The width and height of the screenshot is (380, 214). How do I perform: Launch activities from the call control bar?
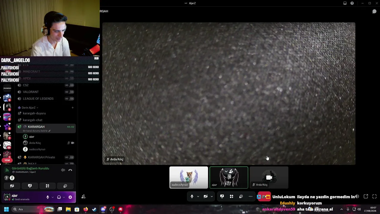tap(232, 196)
